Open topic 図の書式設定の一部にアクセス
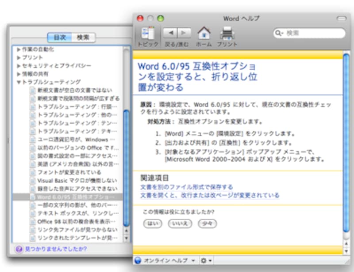The height and width of the screenshot is (272, 354). tap(77, 156)
